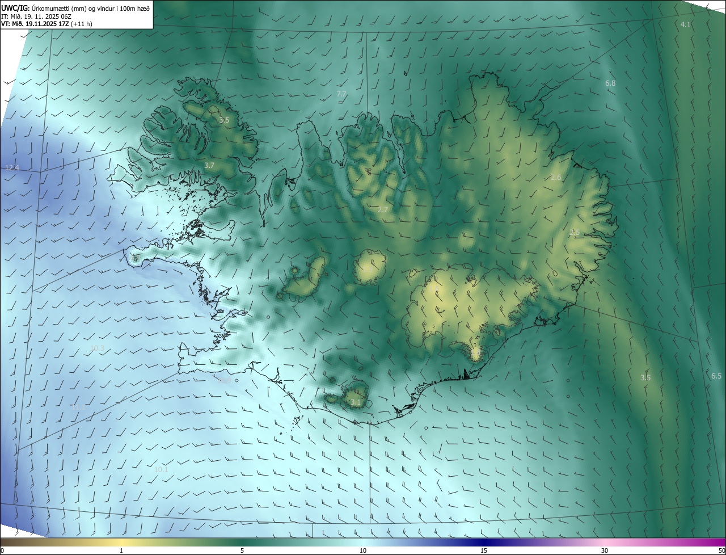Click the 12.4 value over the western sea
This screenshot has width=726, height=555.
pos(12,168)
